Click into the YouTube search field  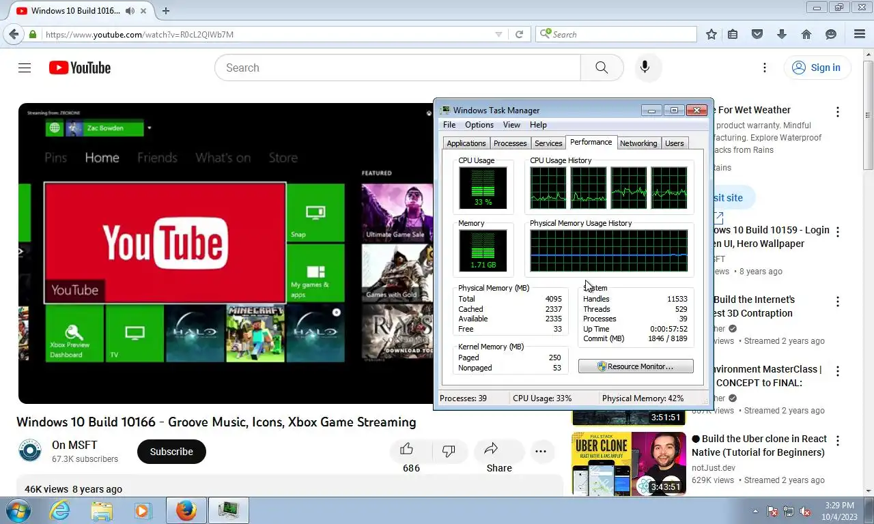[397, 68]
